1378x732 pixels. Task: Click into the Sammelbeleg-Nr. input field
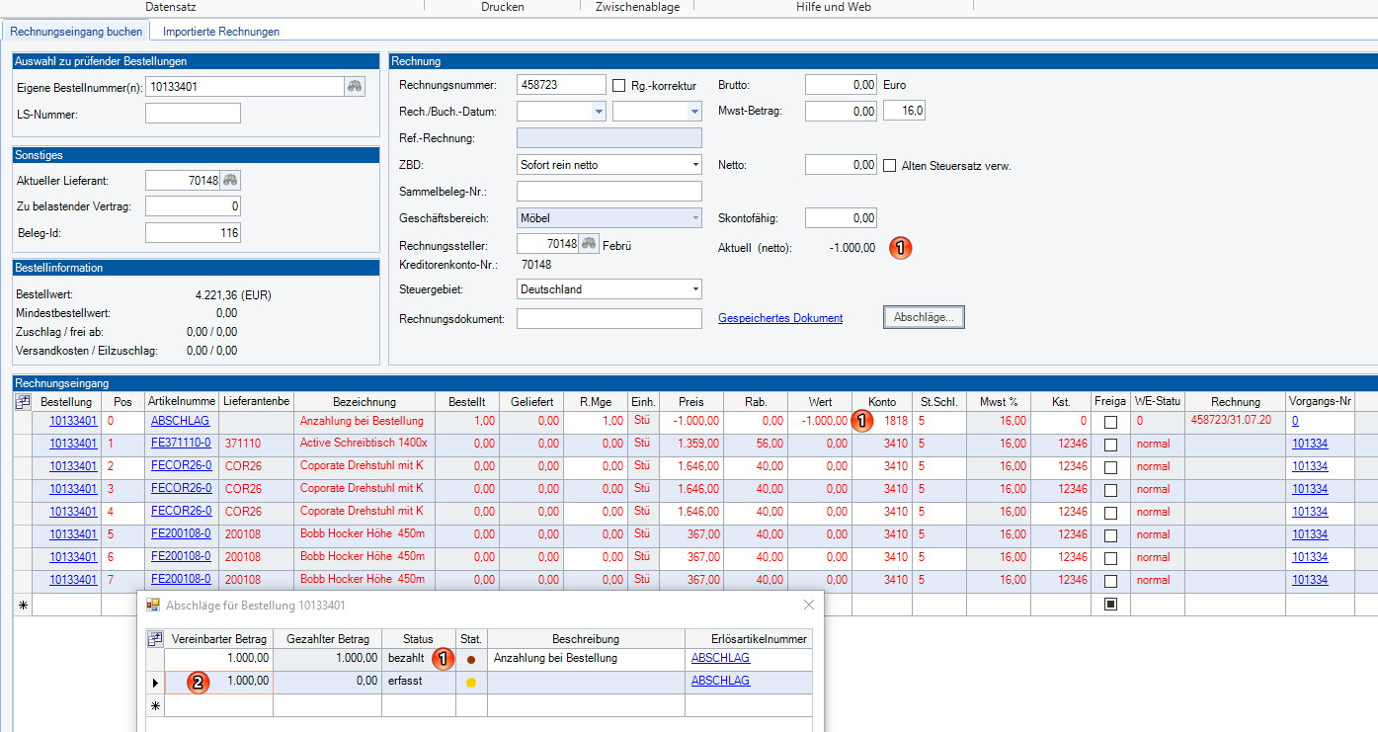tap(609, 192)
